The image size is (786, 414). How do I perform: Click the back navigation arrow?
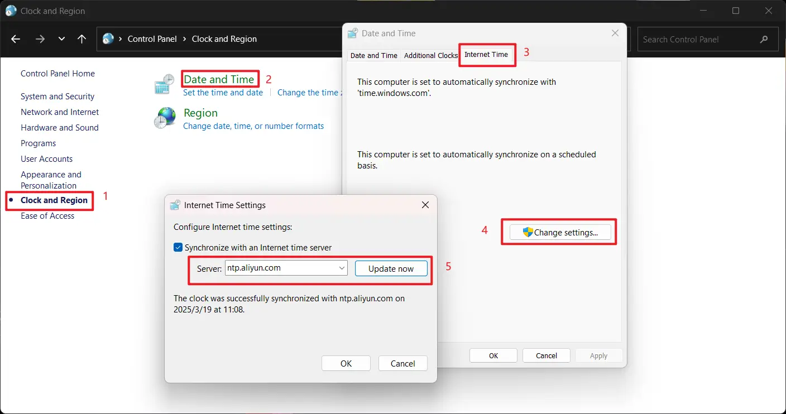[15, 38]
